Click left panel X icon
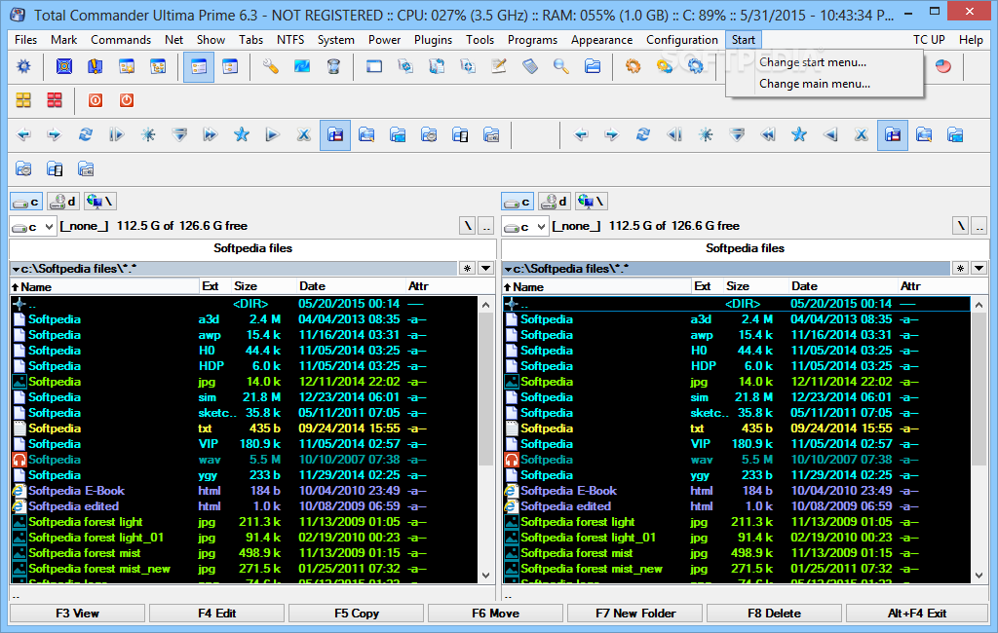Image resolution: width=998 pixels, height=633 pixels. [x=304, y=134]
